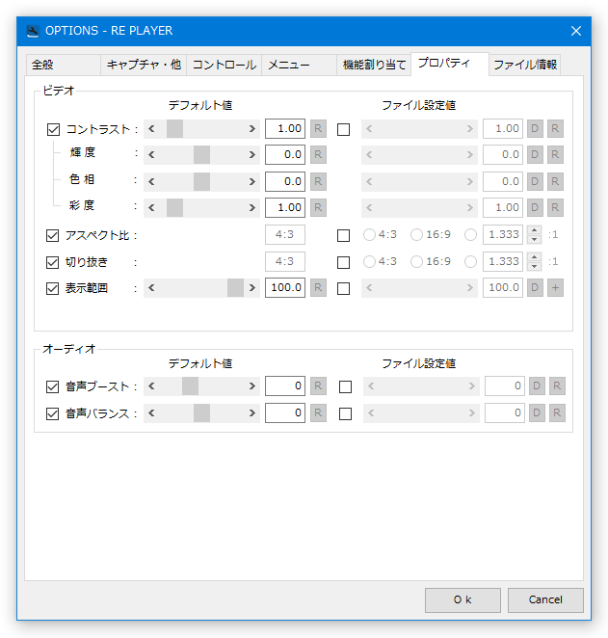Viewport: 608px width, 638px height.
Task: Increase アスペクト比 ratio spinner up arrow
Action: click(x=534, y=230)
